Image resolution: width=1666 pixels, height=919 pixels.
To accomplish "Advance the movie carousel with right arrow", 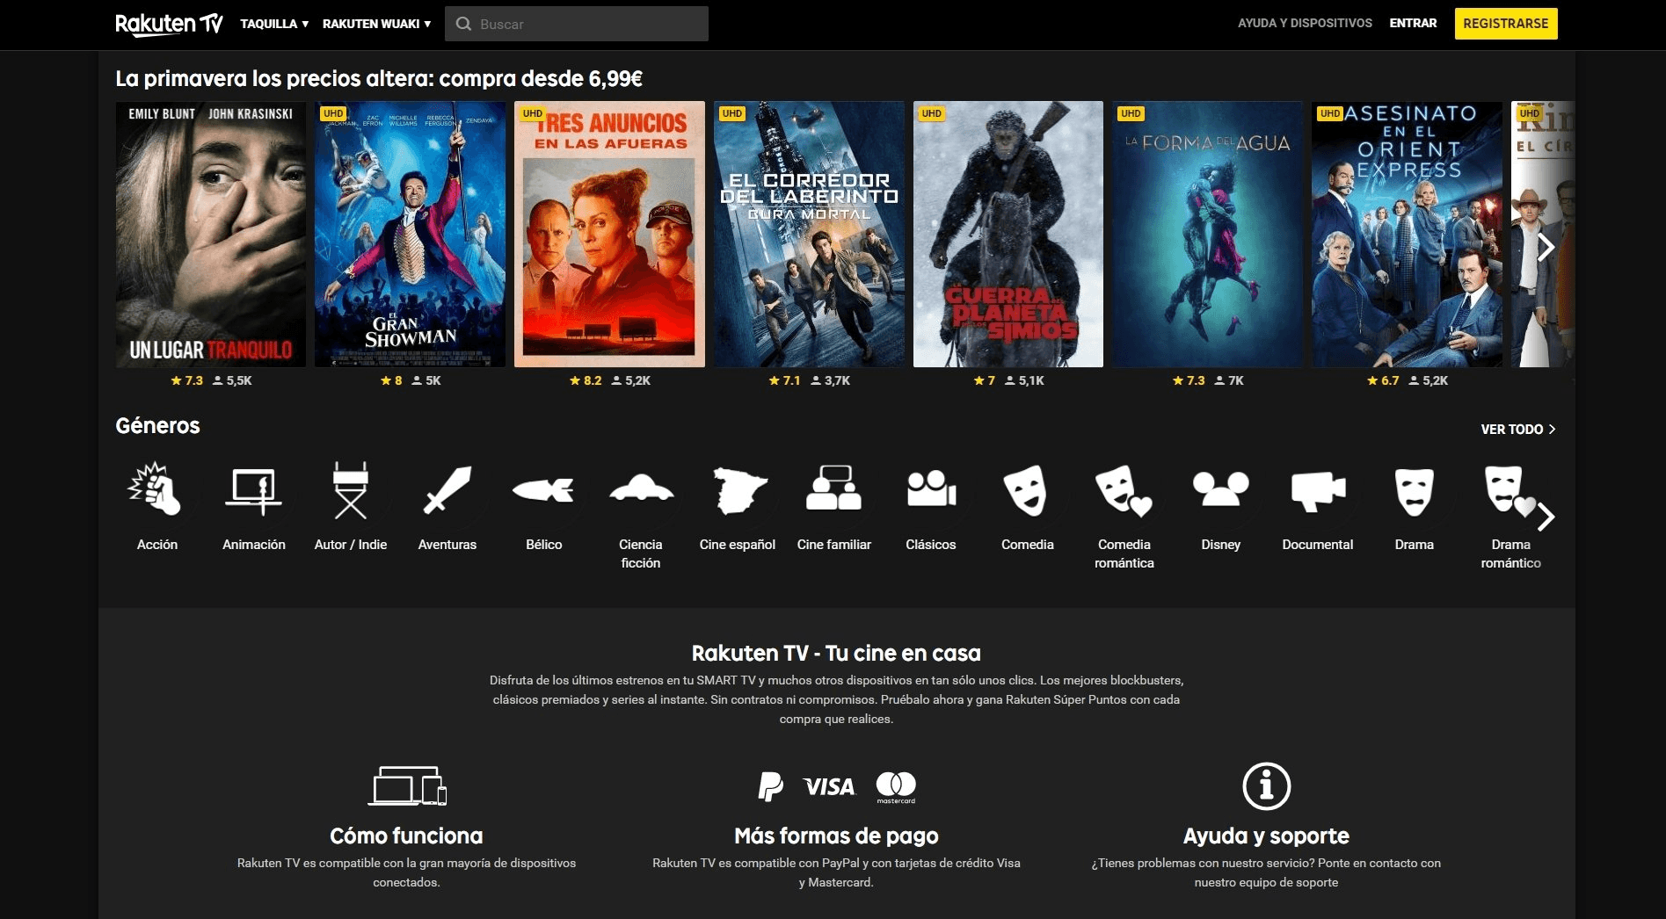I will click(1546, 248).
